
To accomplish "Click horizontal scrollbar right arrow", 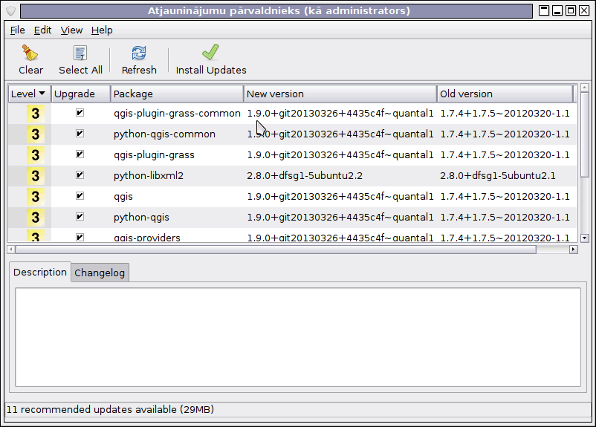I will [x=574, y=250].
